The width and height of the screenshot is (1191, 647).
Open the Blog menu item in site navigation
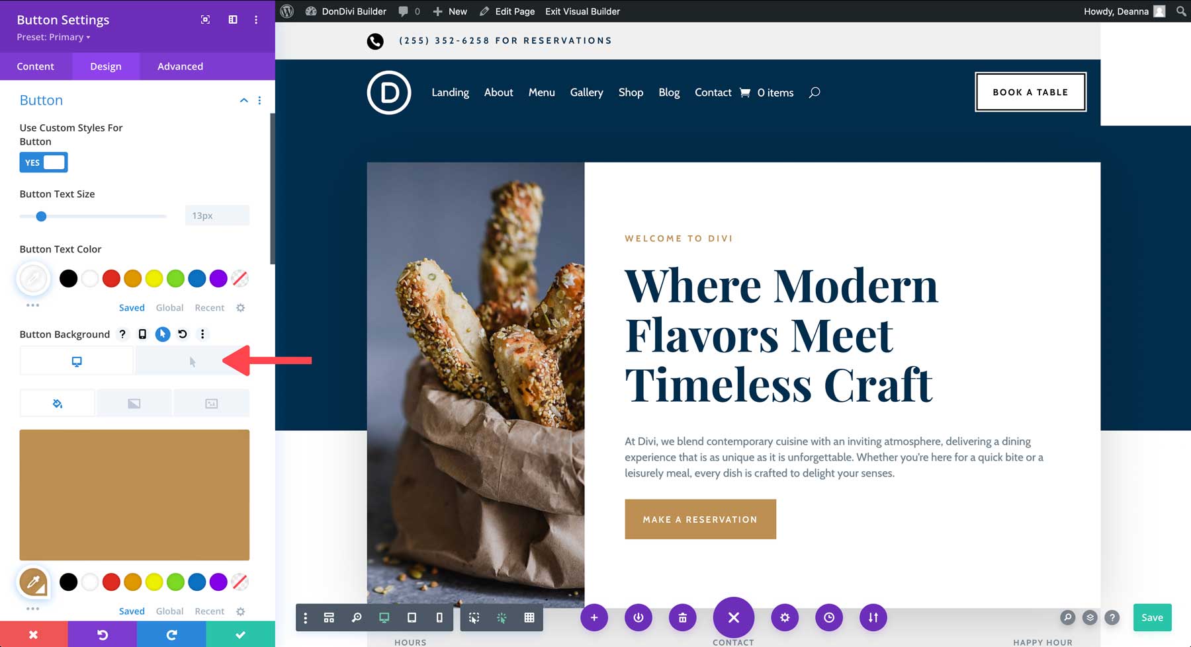(x=669, y=93)
